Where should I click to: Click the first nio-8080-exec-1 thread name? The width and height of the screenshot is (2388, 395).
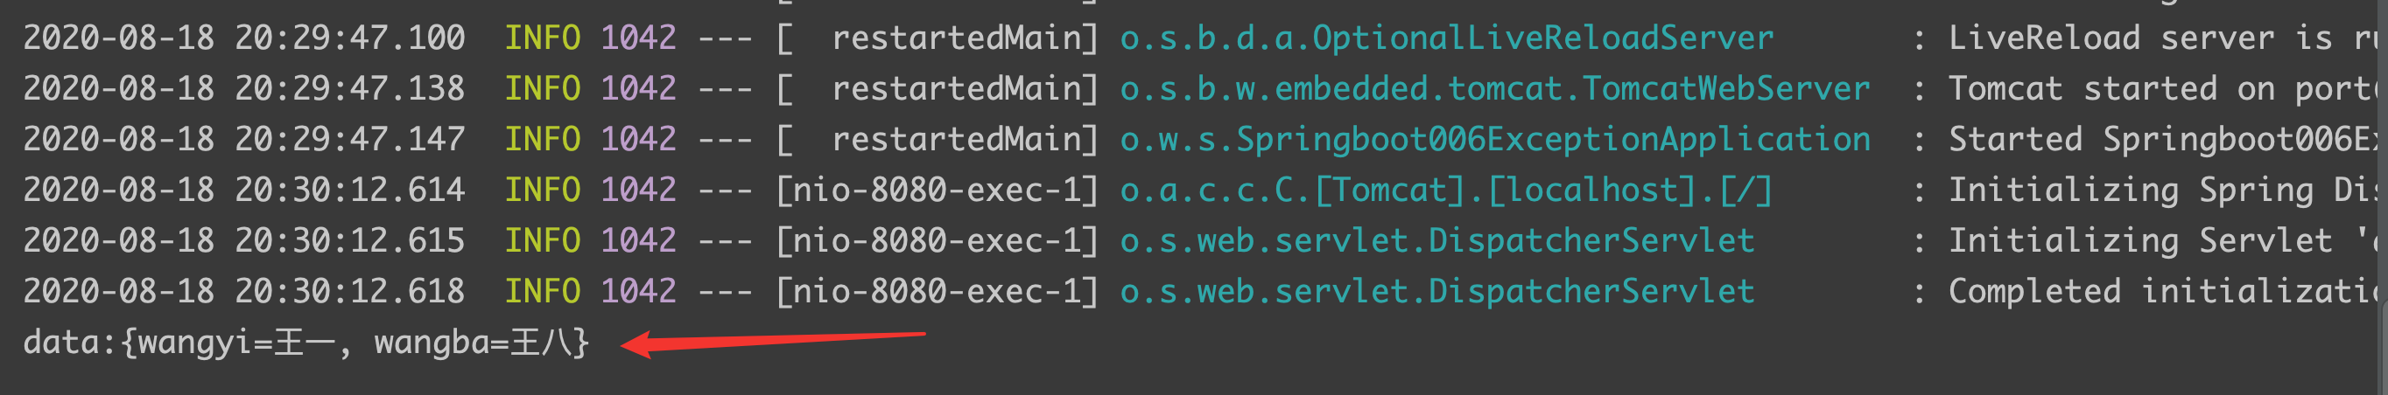pyautogui.click(x=937, y=191)
